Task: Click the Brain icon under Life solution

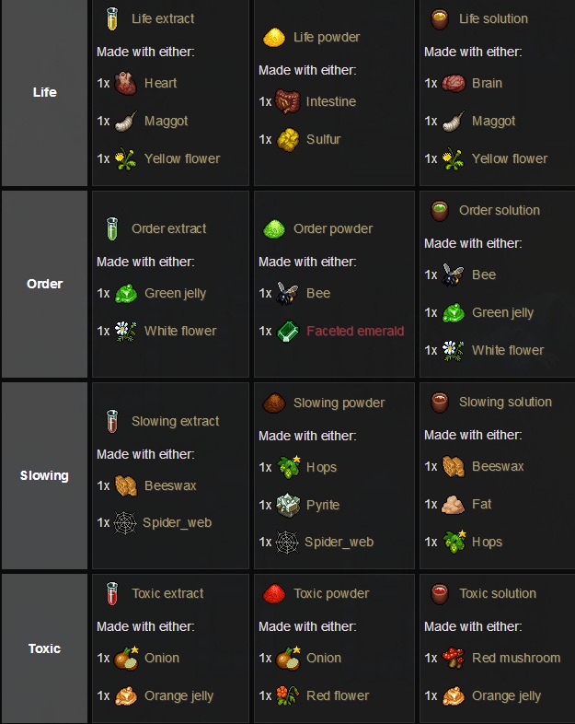Action: pos(454,83)
